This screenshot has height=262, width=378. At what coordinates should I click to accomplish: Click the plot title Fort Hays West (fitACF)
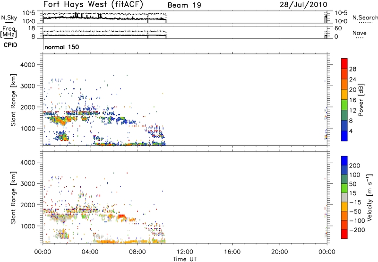[x=93, y=4]
